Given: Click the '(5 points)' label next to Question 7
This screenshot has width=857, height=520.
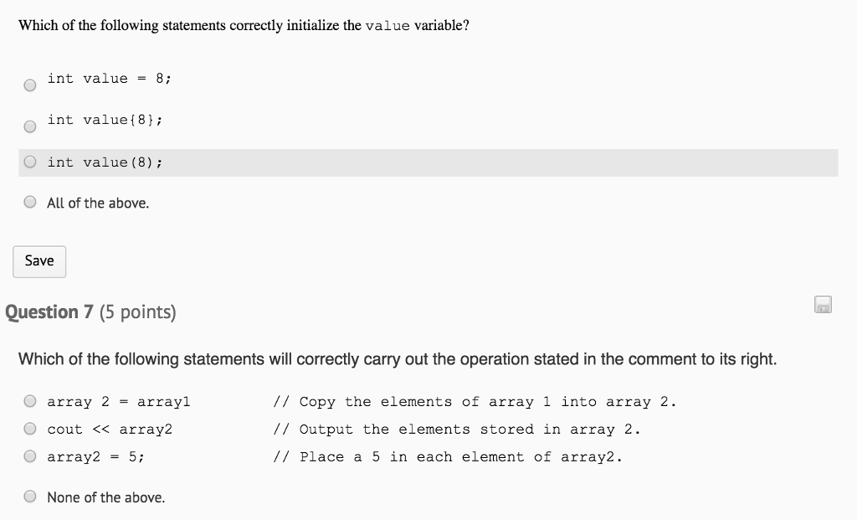Looking at the screenshot, I should pyautogui.click(x=138, y=311).
